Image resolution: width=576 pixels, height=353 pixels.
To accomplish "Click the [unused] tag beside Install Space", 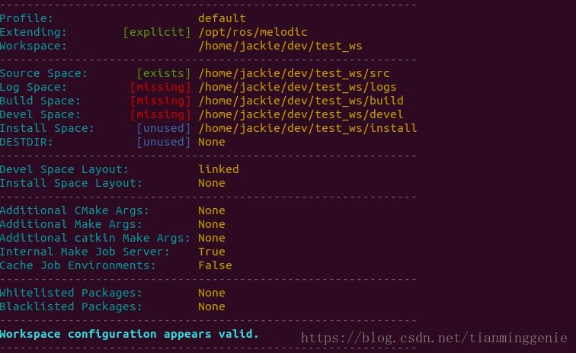I will (164, 128).
